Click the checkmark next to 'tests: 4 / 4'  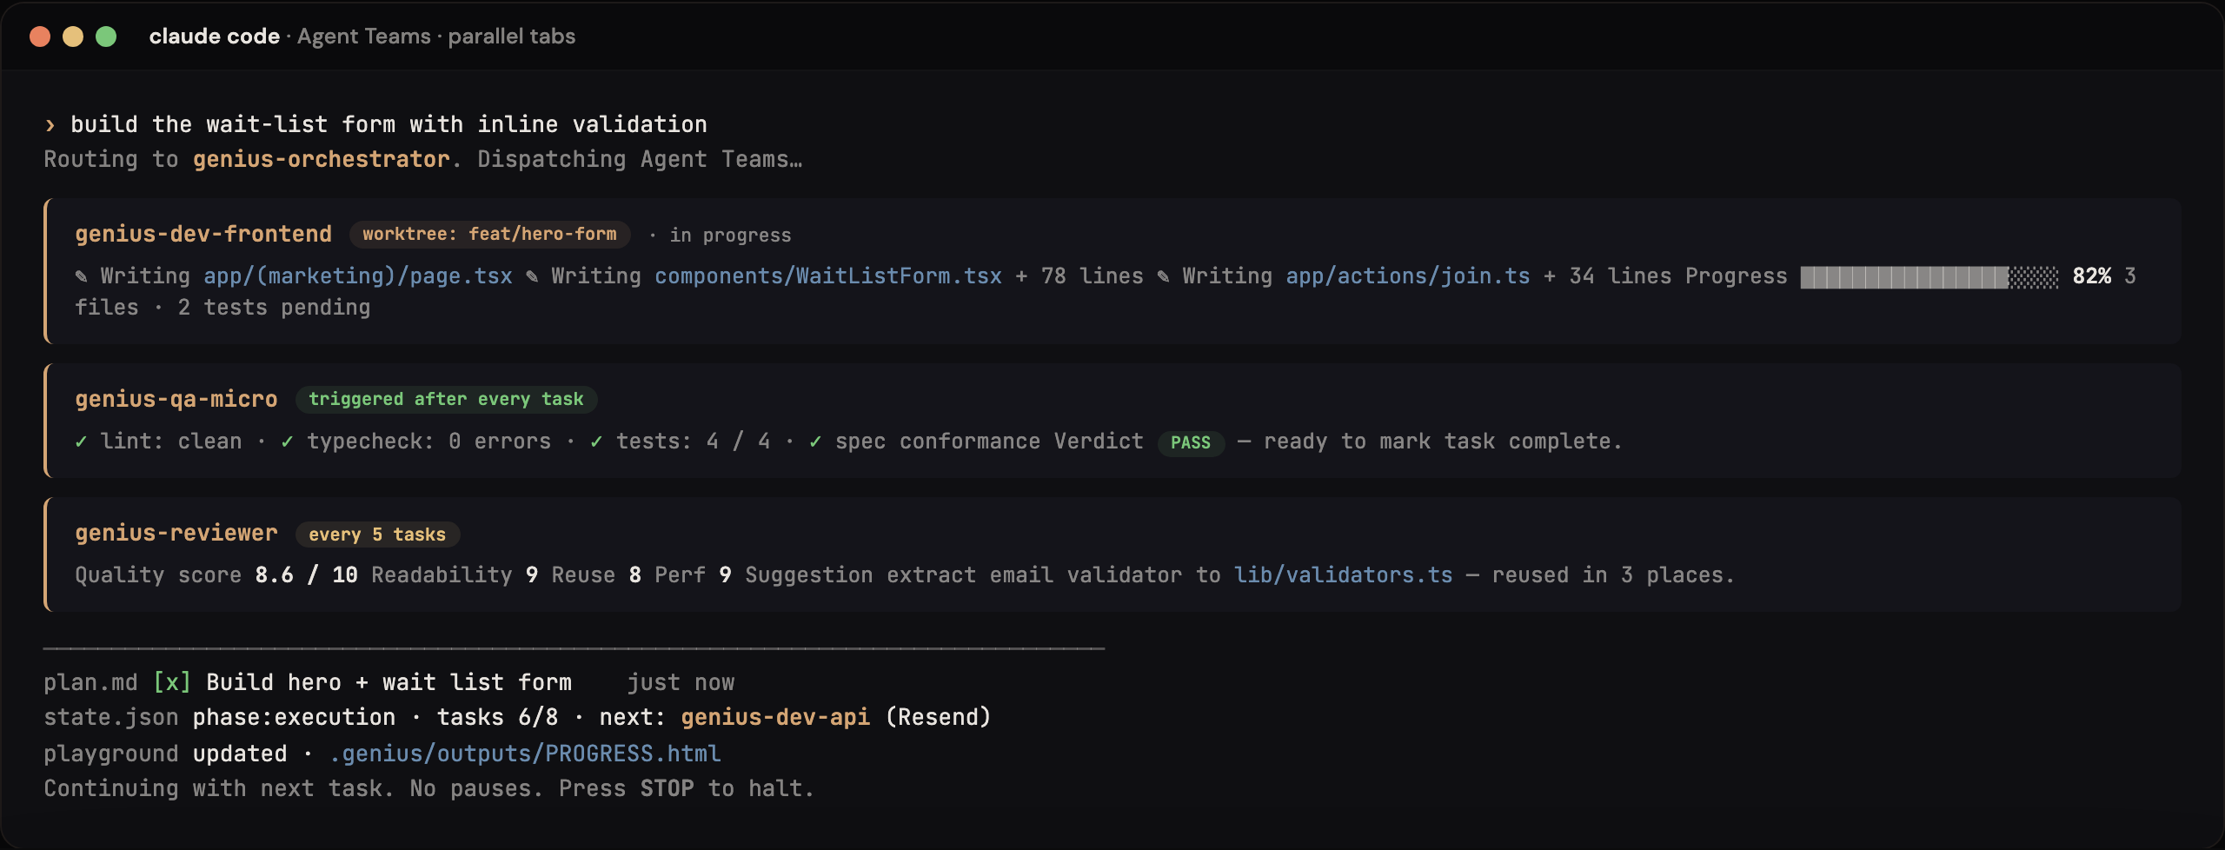(596, 442)
